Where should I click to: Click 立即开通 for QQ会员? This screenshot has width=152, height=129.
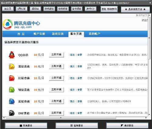57,55
